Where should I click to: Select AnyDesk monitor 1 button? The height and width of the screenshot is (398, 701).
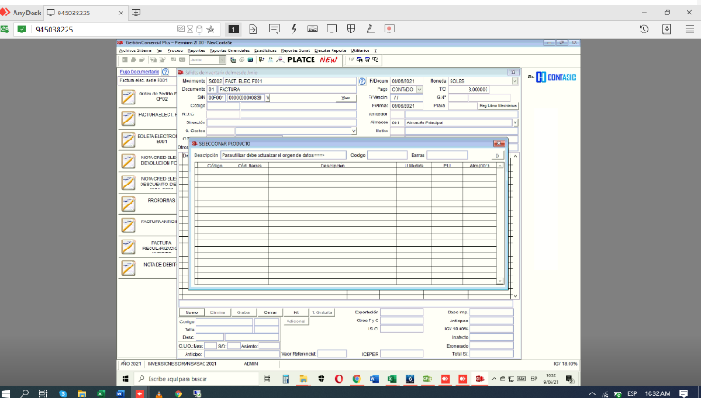point(233,29)
